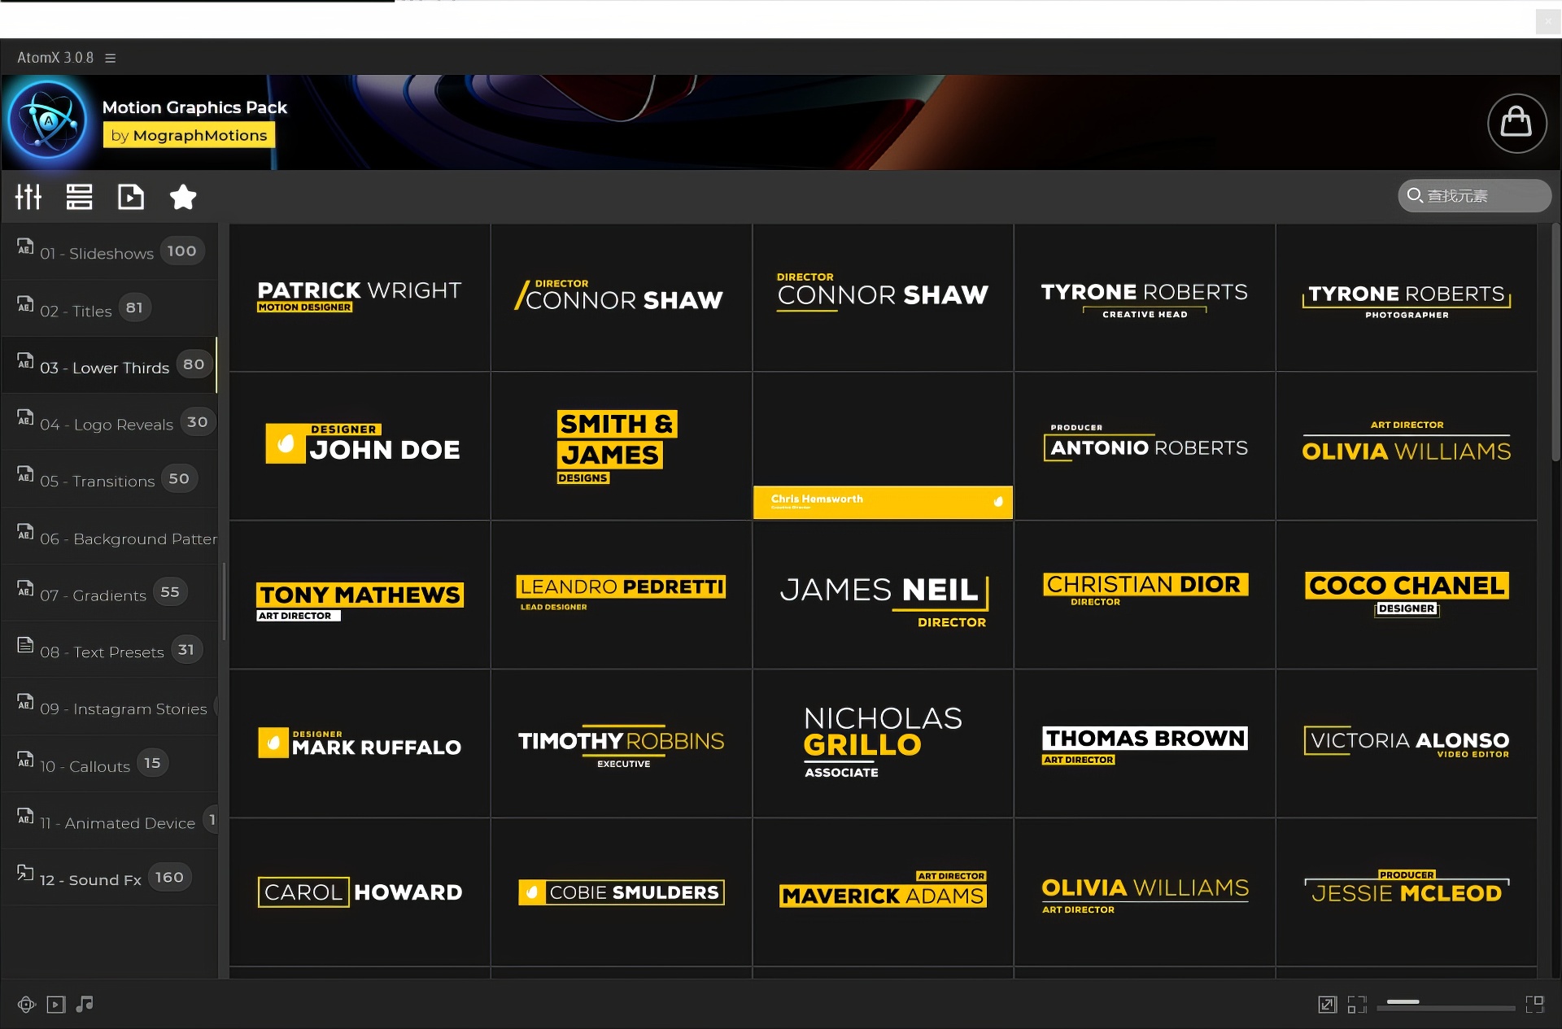
Task: Open the shopping bag store icon
Action: point(1516,124)
